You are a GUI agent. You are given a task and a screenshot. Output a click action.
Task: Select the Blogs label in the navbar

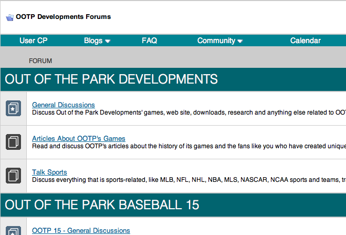pyautogui.click(x=93, y=40)
